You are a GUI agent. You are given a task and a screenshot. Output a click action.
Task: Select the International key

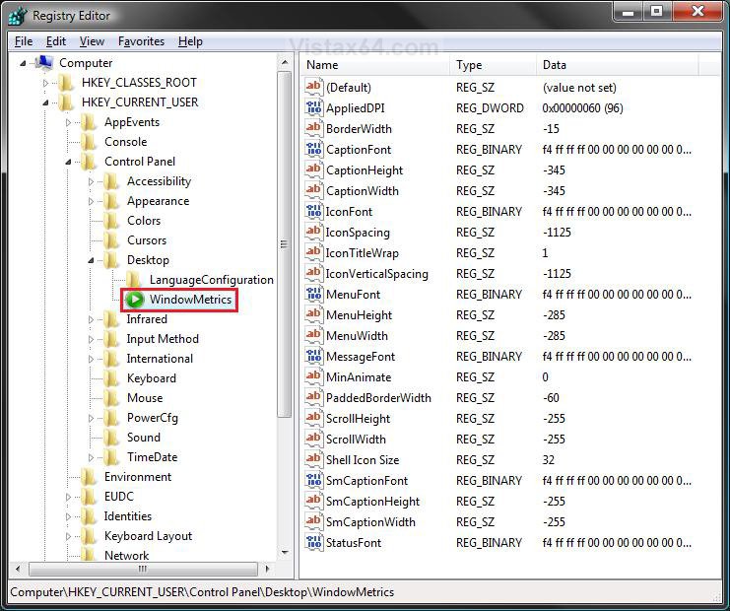click(160, 359)
